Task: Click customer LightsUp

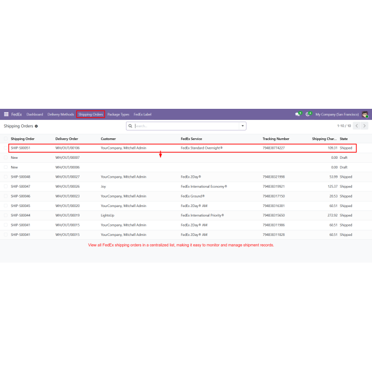Action: pos(108,215)
